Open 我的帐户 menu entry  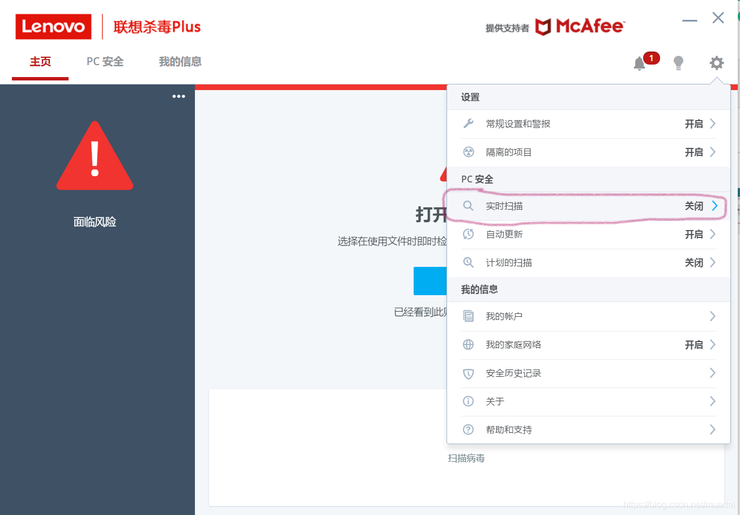pos(588,316)
